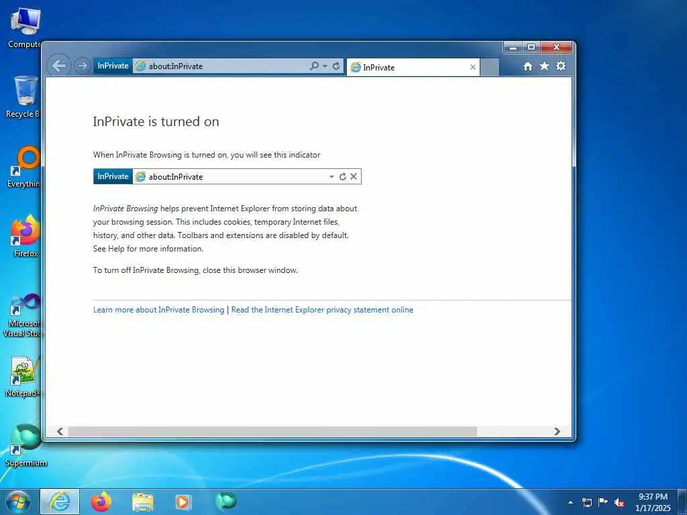Show hidden icons in the system tray
This screenshot has width=687, height=515.
point(570,502)
